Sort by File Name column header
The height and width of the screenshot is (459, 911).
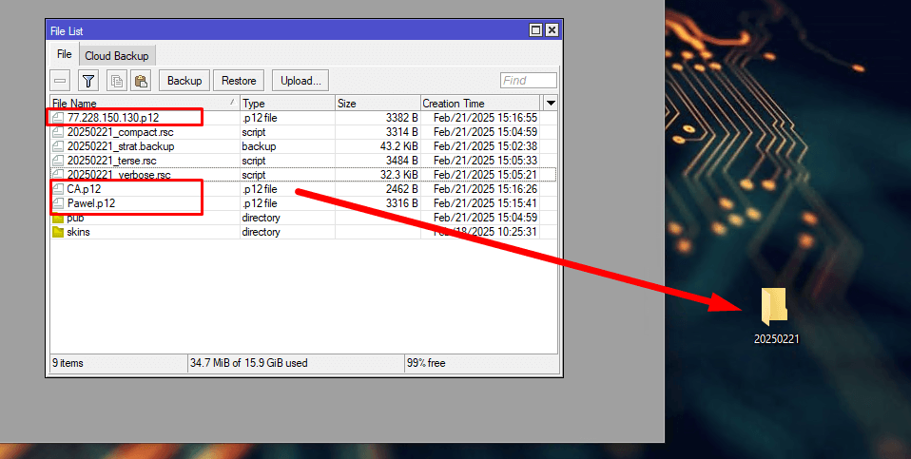145,104
